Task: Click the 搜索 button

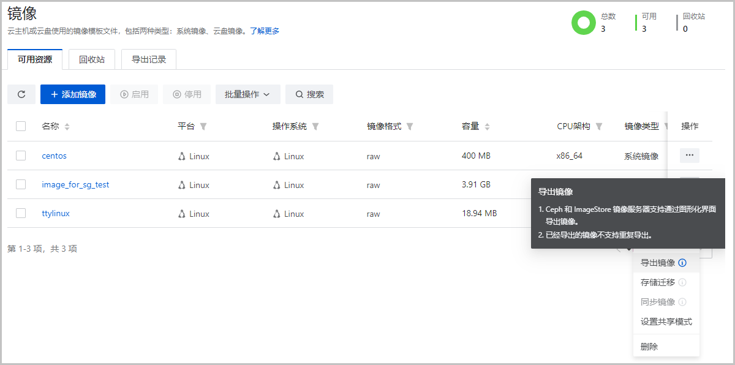Action: (x=309, y=94)
